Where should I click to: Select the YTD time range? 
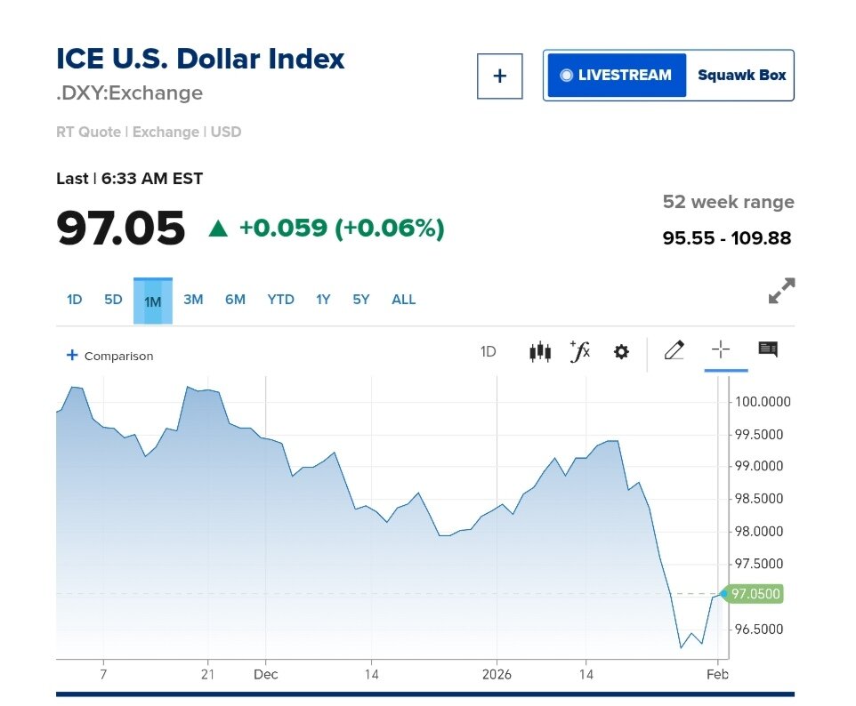click(x=280, y=300)
